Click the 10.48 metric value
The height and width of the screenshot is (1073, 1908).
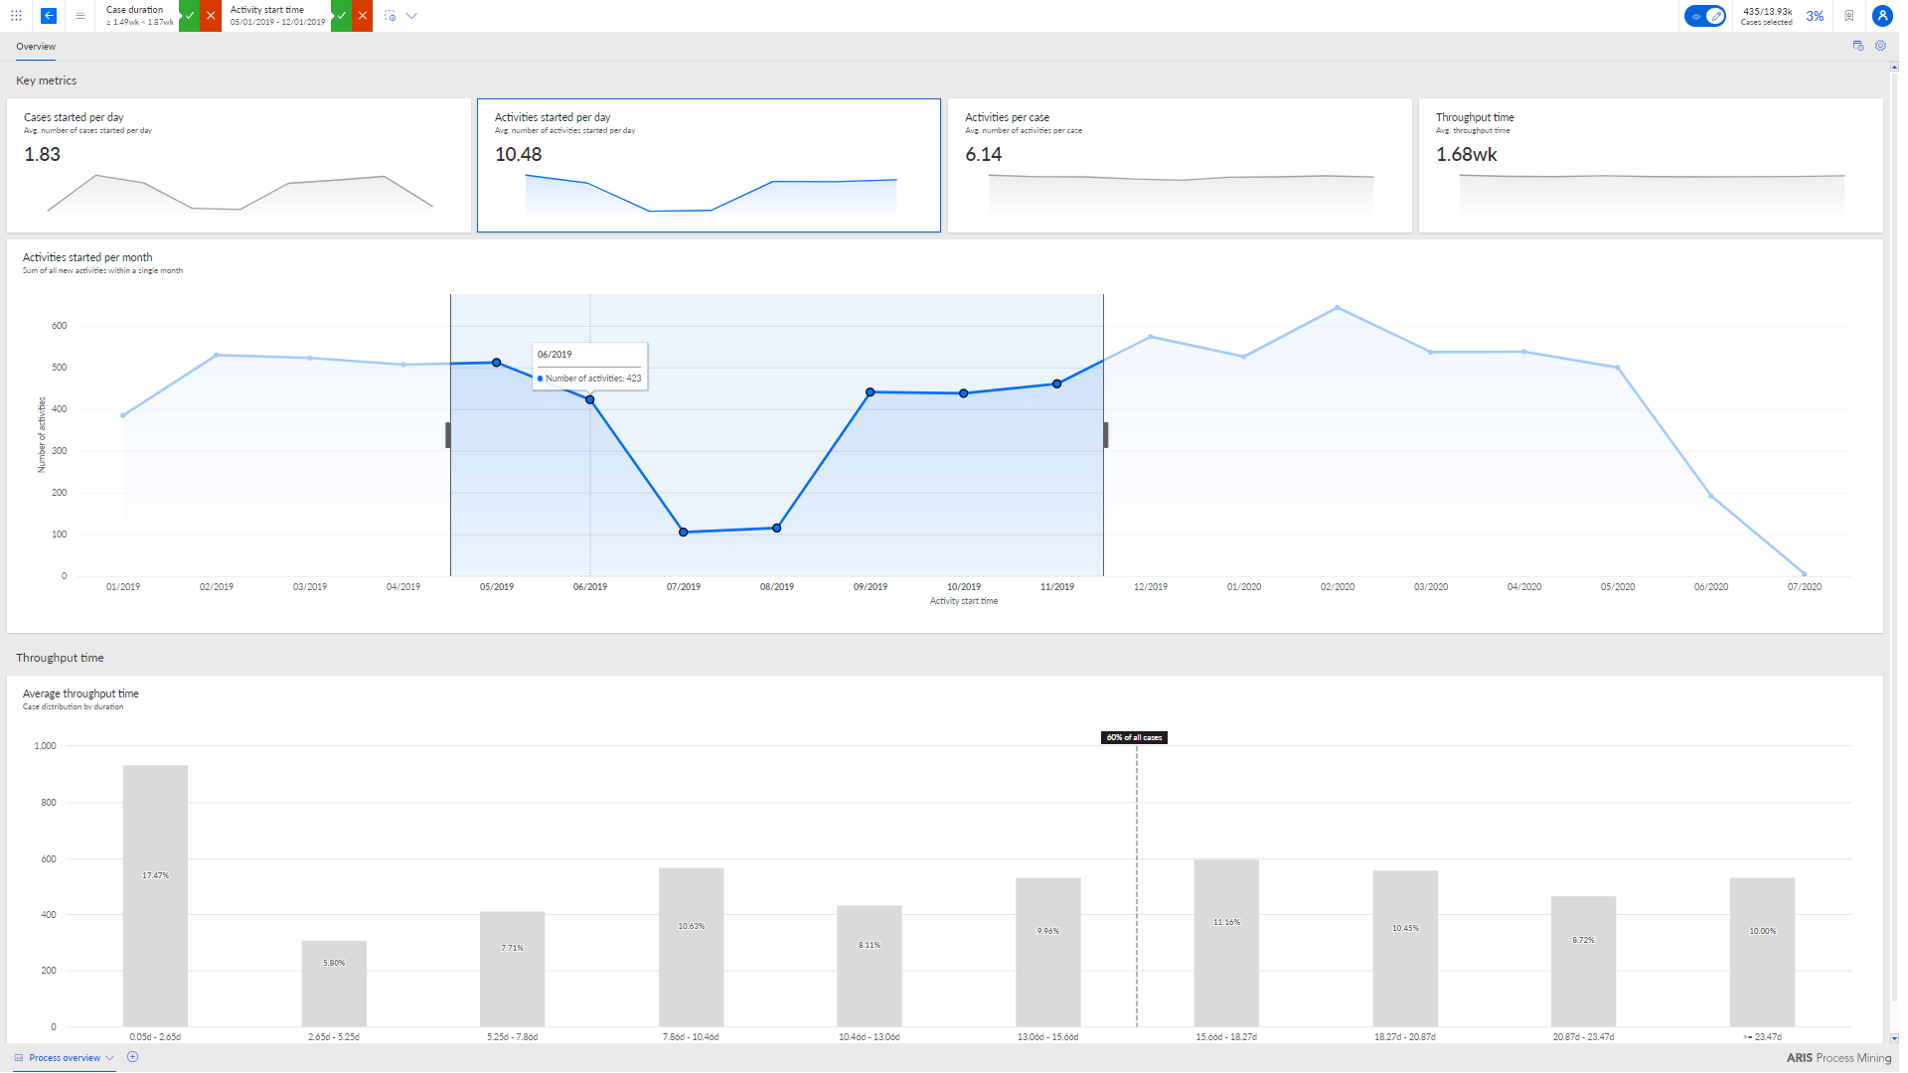(519, 154)
